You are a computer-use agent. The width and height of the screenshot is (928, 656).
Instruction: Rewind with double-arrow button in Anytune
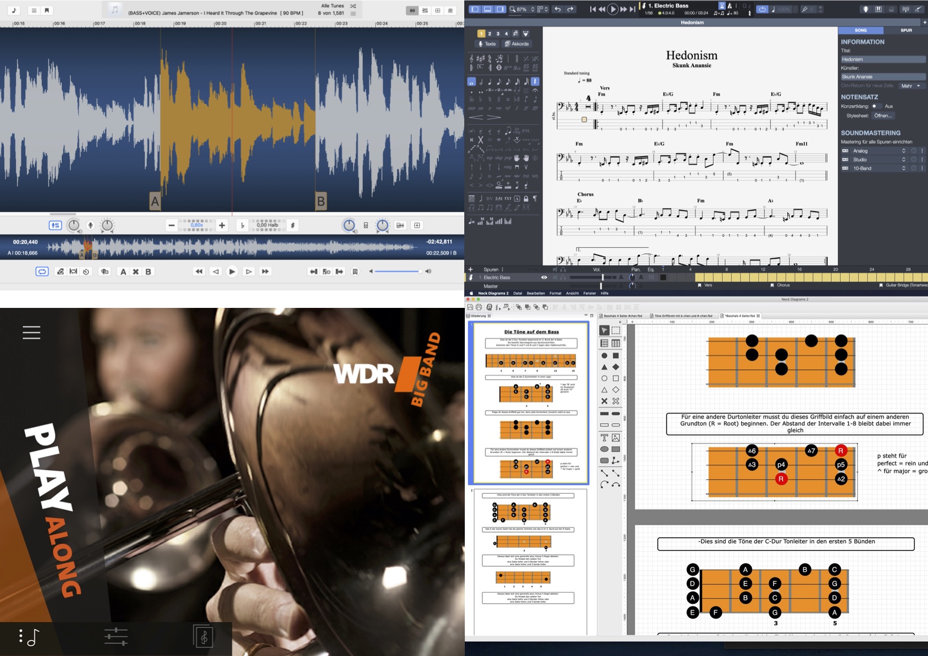[199, 271]
